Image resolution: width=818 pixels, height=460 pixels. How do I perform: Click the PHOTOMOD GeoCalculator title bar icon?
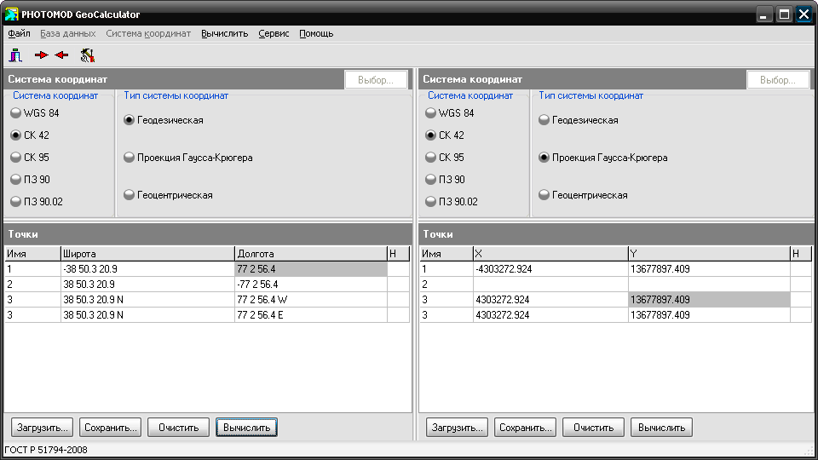click(11, 14)
